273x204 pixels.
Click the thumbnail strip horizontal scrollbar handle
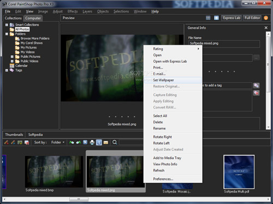click(79, 199)
